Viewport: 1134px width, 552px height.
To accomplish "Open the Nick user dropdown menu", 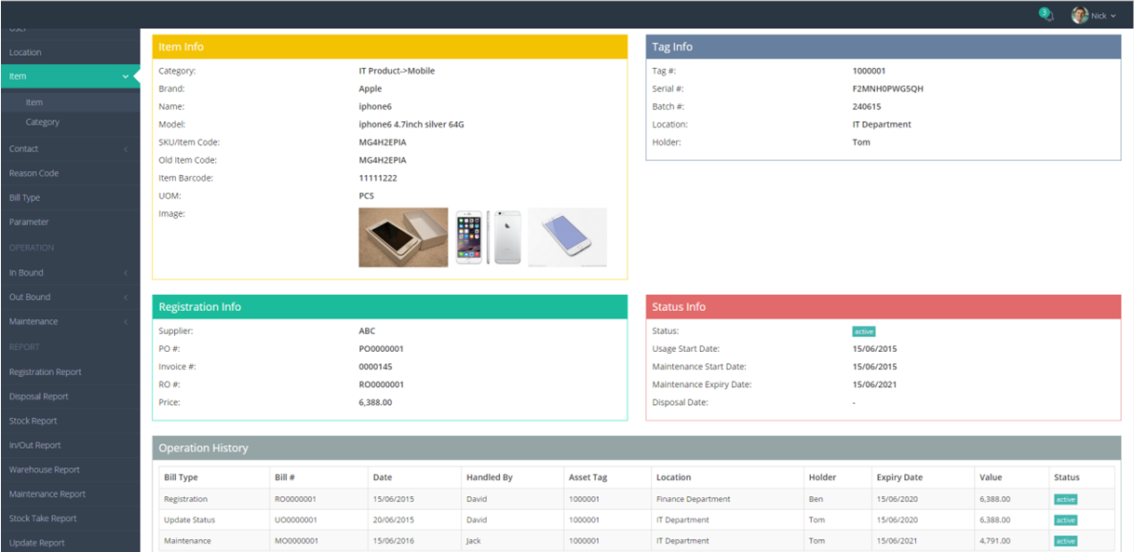I will [x=1094, y=15].
